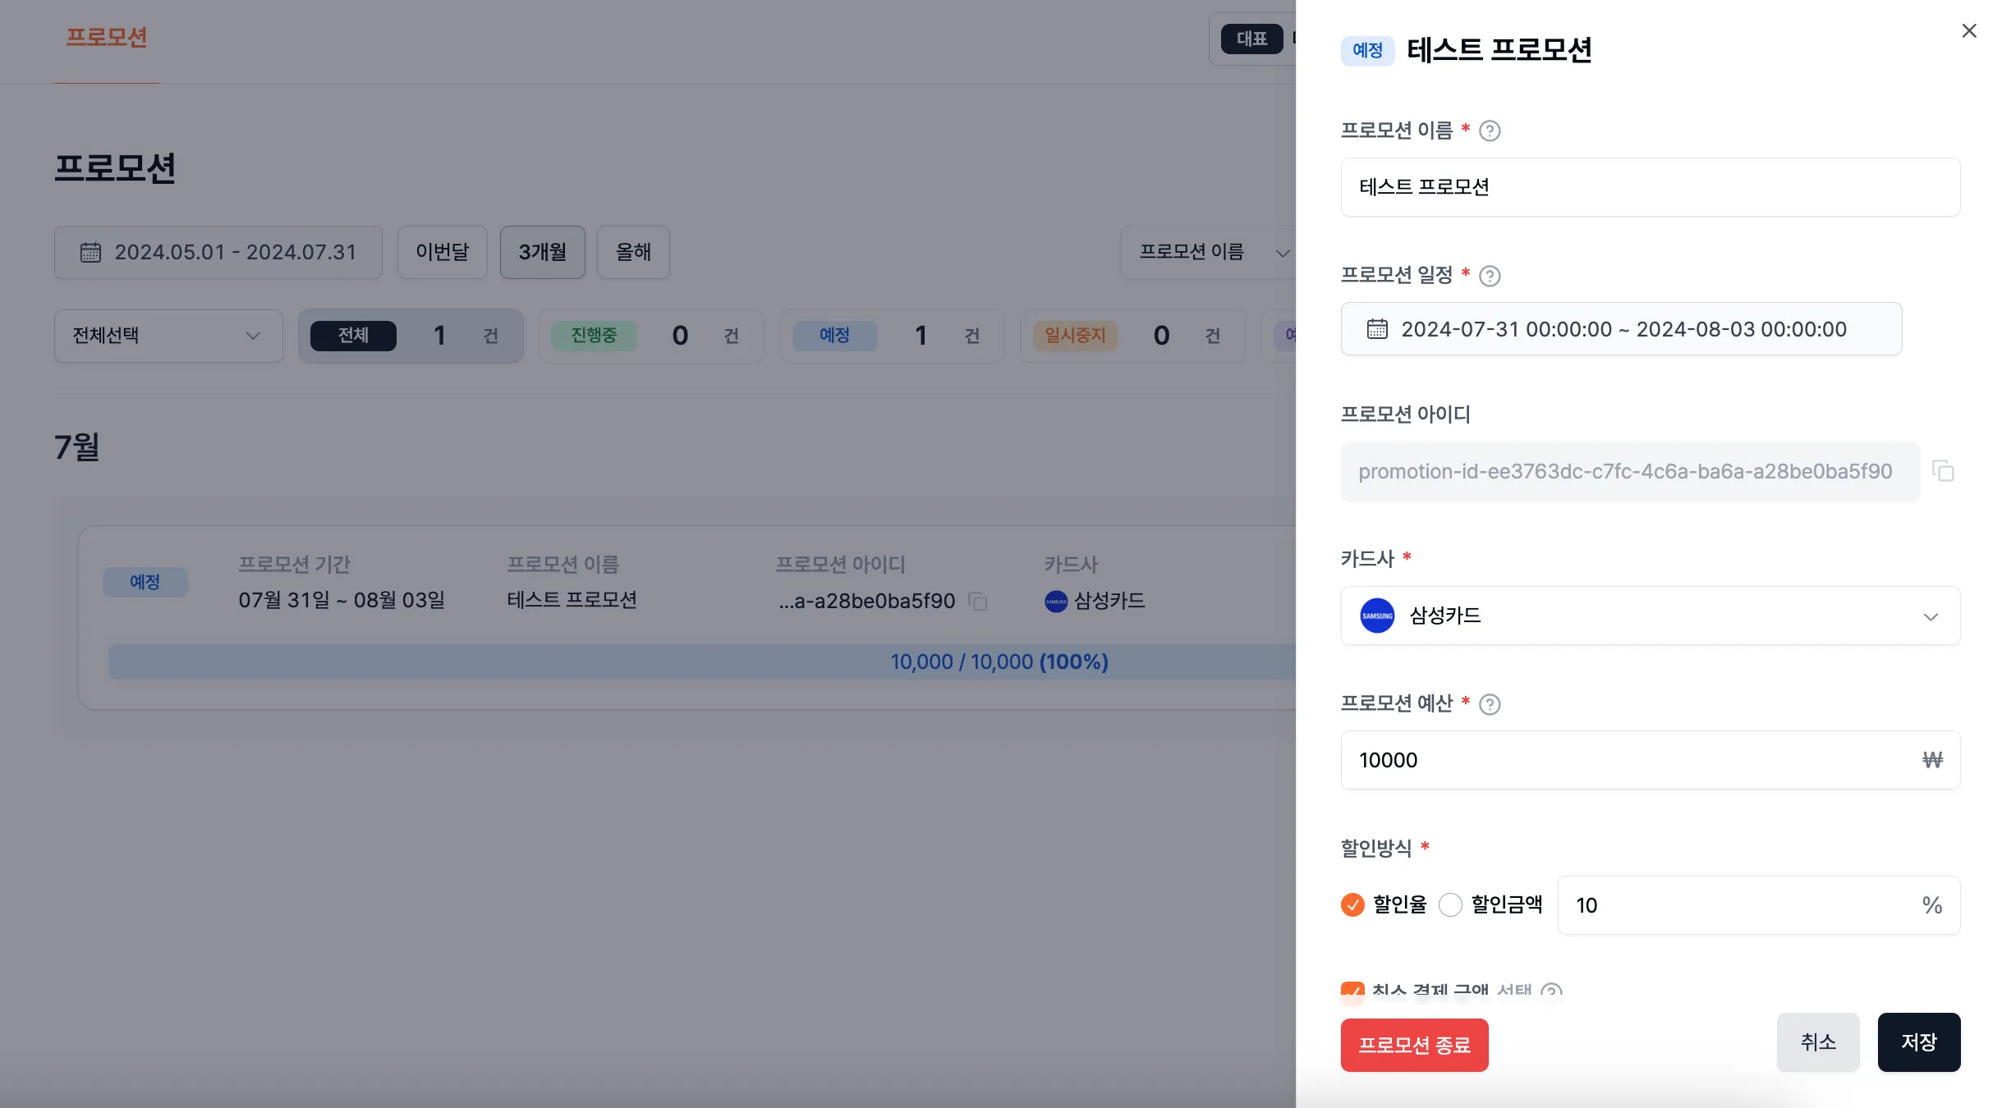Viewport: 2002px width, 1108px height.
Task: Click the 저장 button
Action: pyautogui.click(x=1919, y=1042)
